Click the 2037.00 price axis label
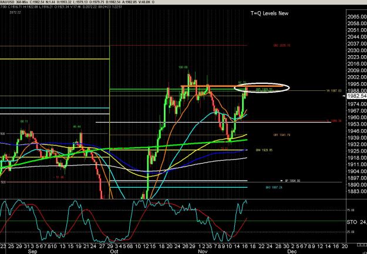The height and width of the screenshot is (254, 367). 357,44
